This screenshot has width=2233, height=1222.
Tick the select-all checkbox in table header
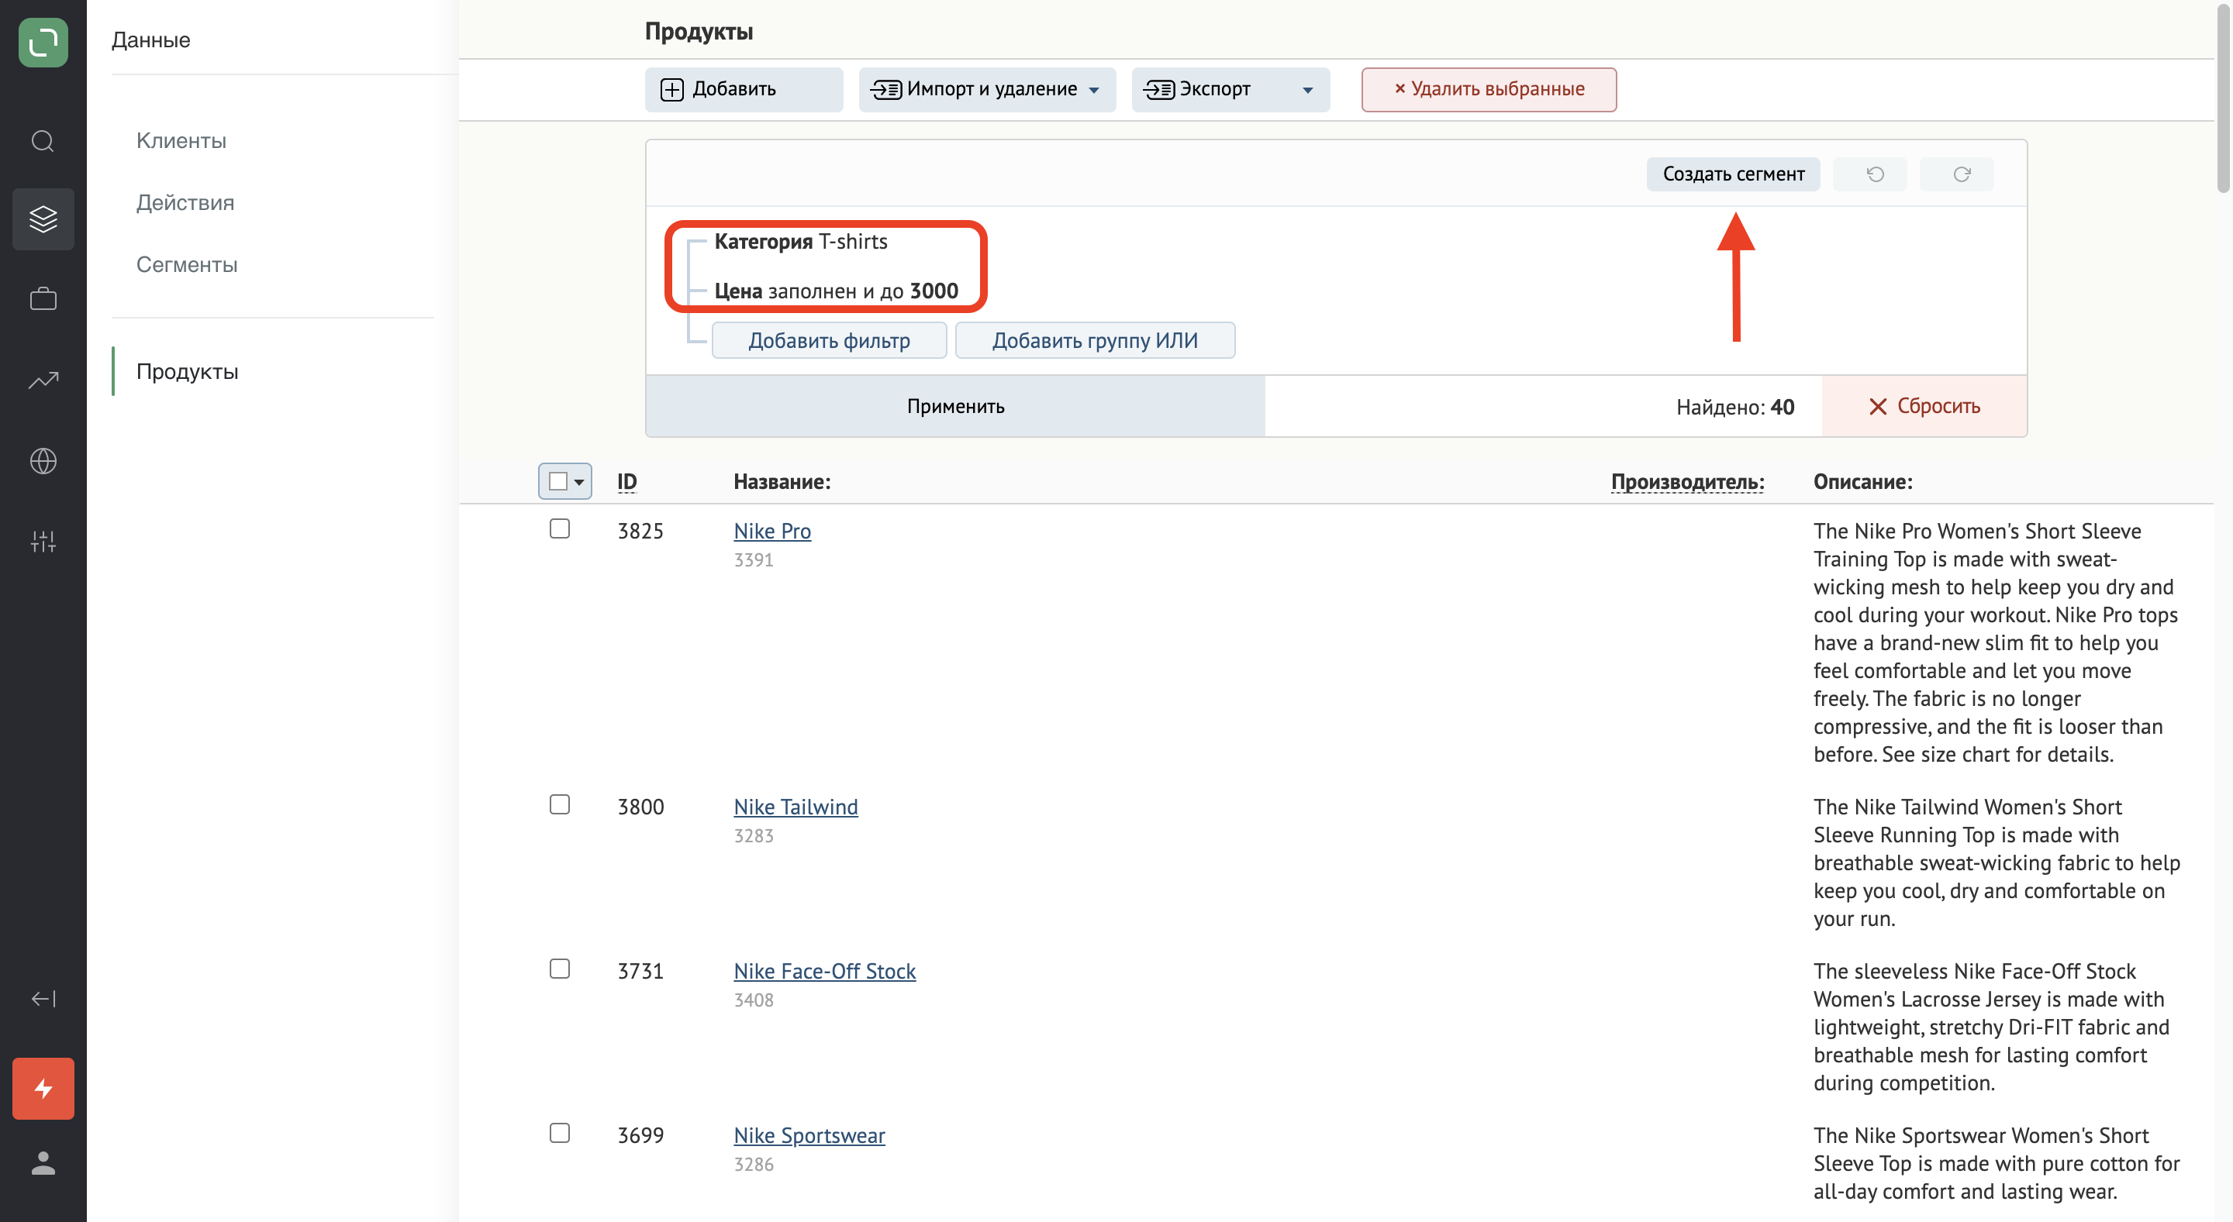coord(558,481)
